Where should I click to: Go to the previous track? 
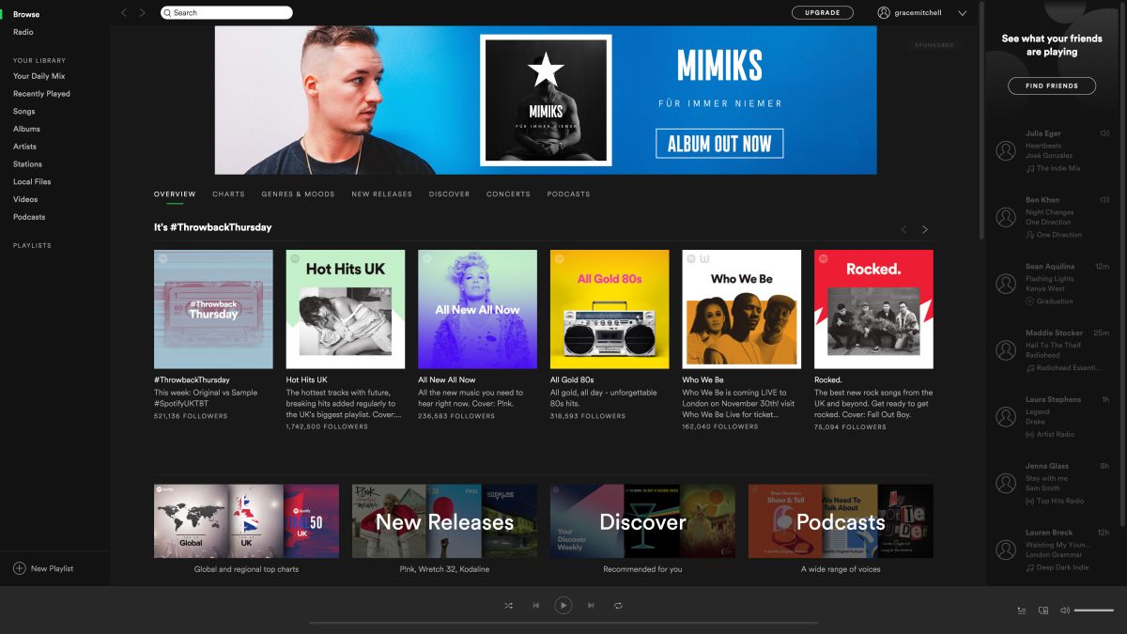(x=536, y=606)
